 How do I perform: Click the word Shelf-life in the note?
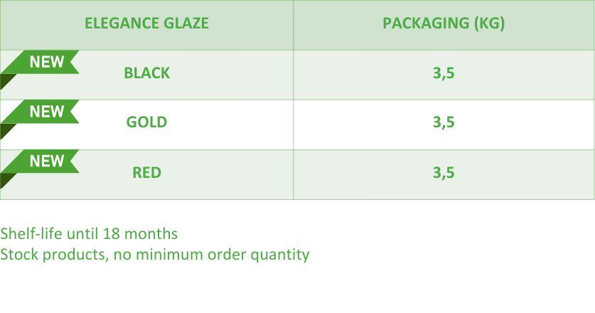pyautogui.click(x=31, y=234)
